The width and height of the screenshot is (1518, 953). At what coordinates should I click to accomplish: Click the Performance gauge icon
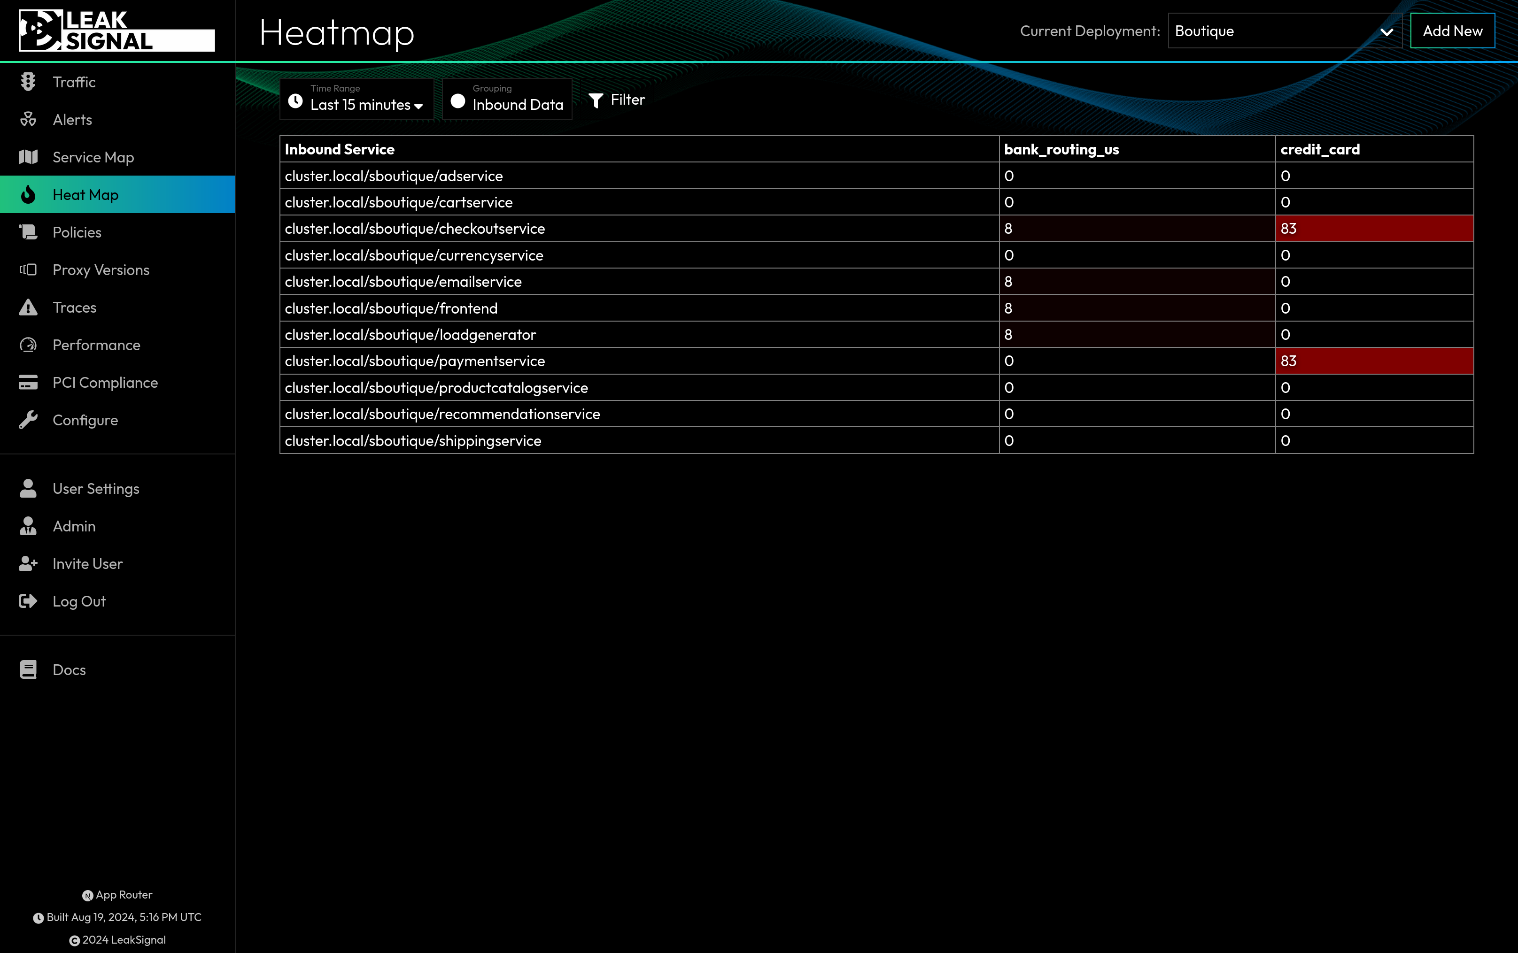coord(28,345)
